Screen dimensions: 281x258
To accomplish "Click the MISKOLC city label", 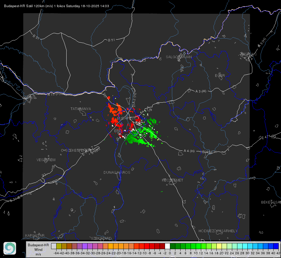I will (x=249, y=54).
